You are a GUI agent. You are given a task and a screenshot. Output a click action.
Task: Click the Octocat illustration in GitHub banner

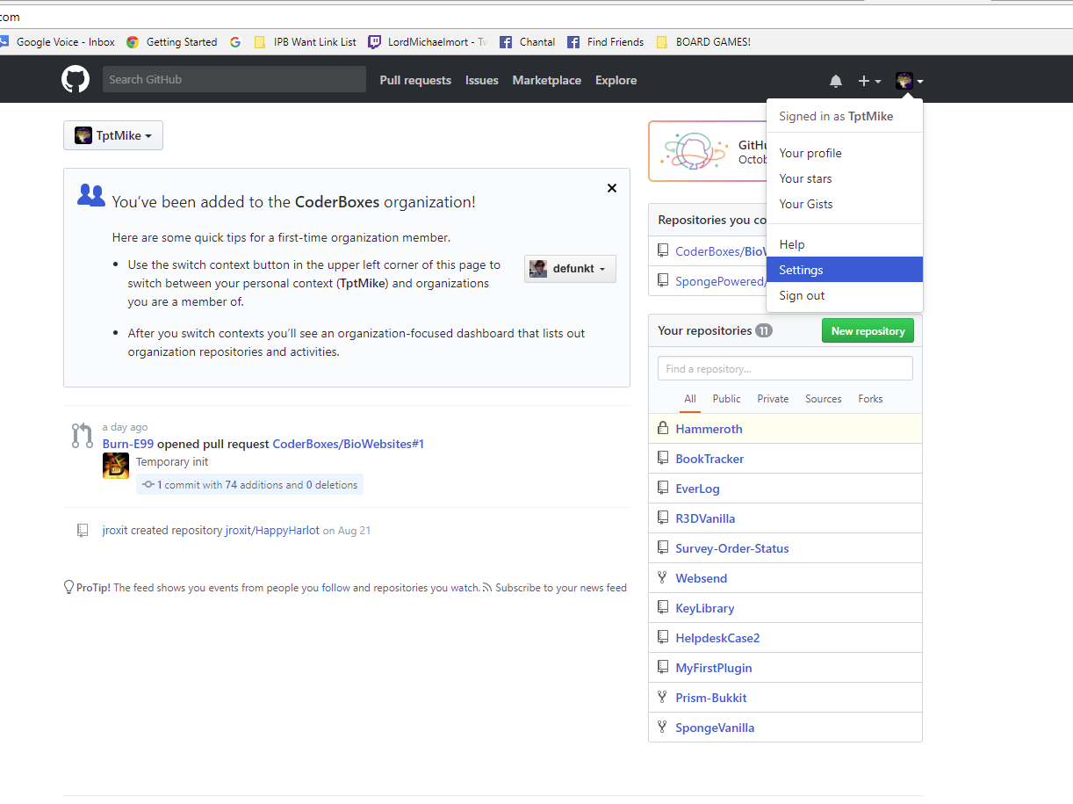[x=695, y=151]
